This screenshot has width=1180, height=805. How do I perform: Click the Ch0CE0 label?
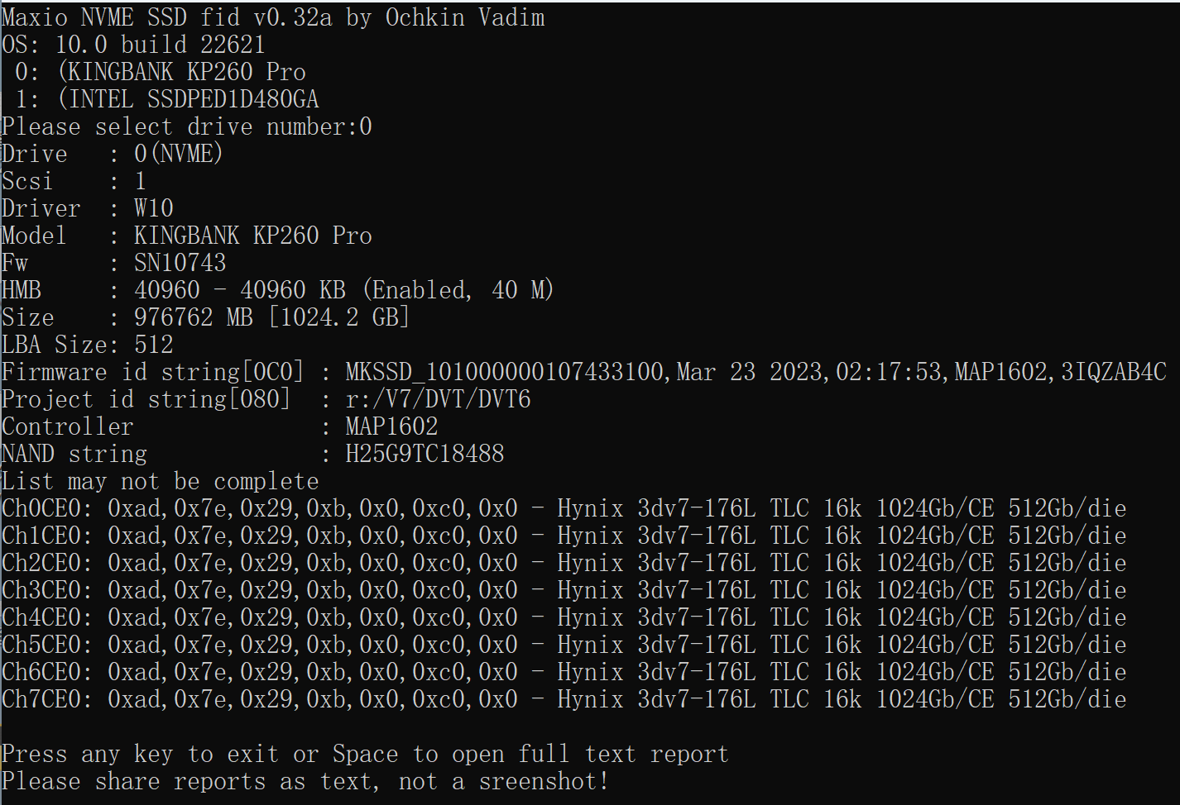coord(46,508)
